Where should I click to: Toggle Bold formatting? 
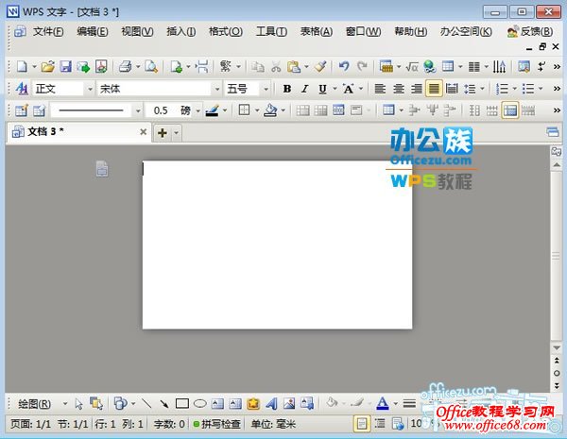click(287, 89)
